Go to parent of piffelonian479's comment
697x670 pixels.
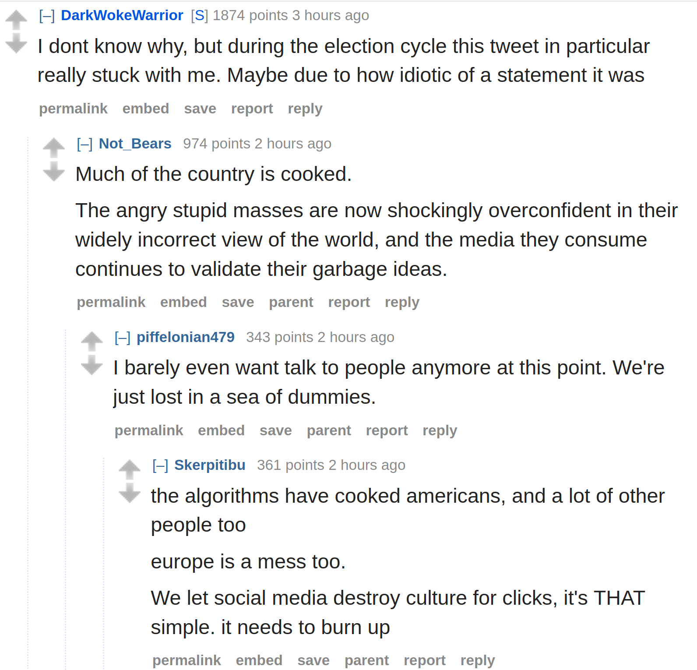click(x=329, y=430)
